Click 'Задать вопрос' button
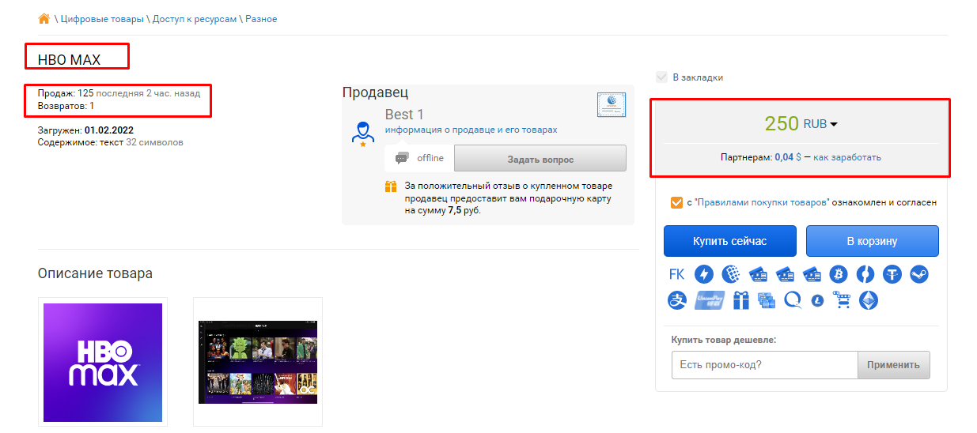The width and height of the screenshot is (977, 433). 540,159
